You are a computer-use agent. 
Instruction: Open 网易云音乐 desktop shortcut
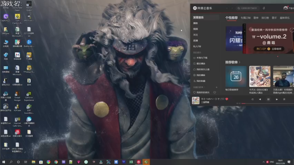(x=17, y=133)
